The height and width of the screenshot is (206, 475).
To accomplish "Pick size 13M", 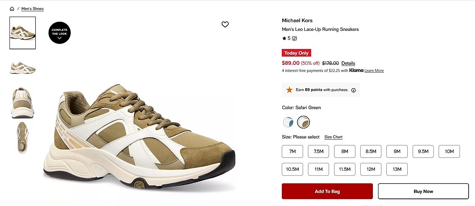I will coord(397,169).
